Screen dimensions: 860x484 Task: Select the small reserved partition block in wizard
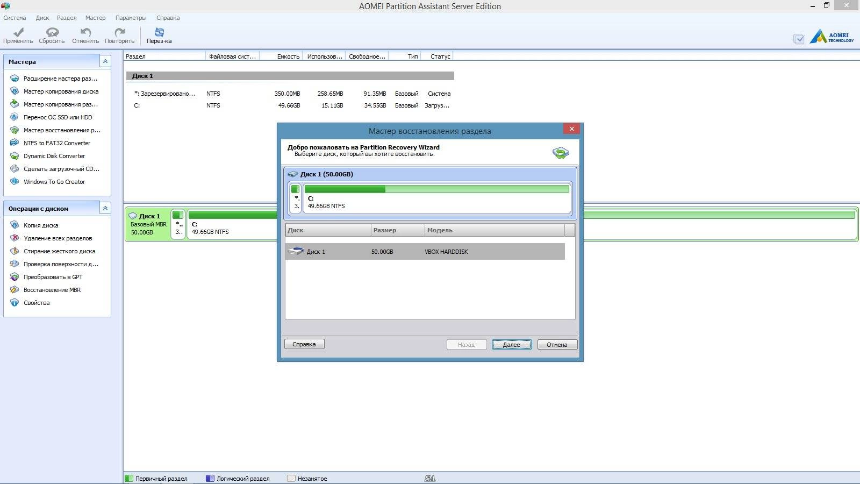pos(295,198)
